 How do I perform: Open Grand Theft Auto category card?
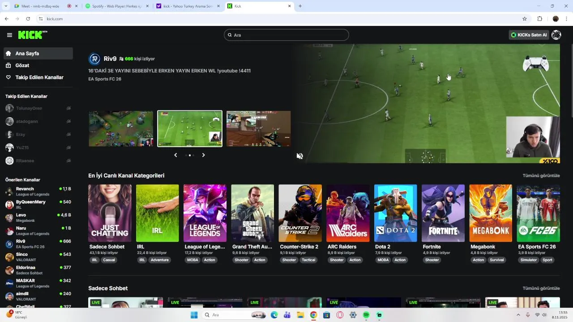click(x=252, y=213)
